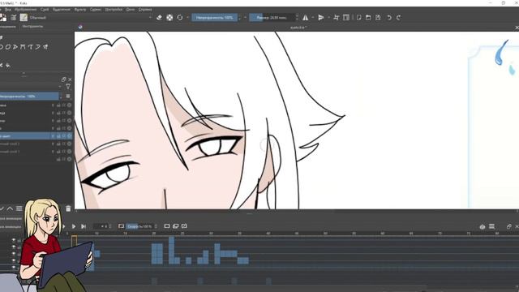
Task: Jump to the last frame
Action: point(84,226)
